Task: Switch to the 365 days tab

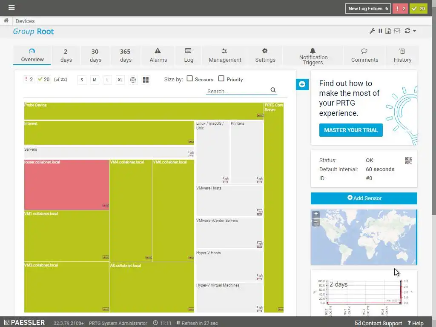Action: [126, 55]
